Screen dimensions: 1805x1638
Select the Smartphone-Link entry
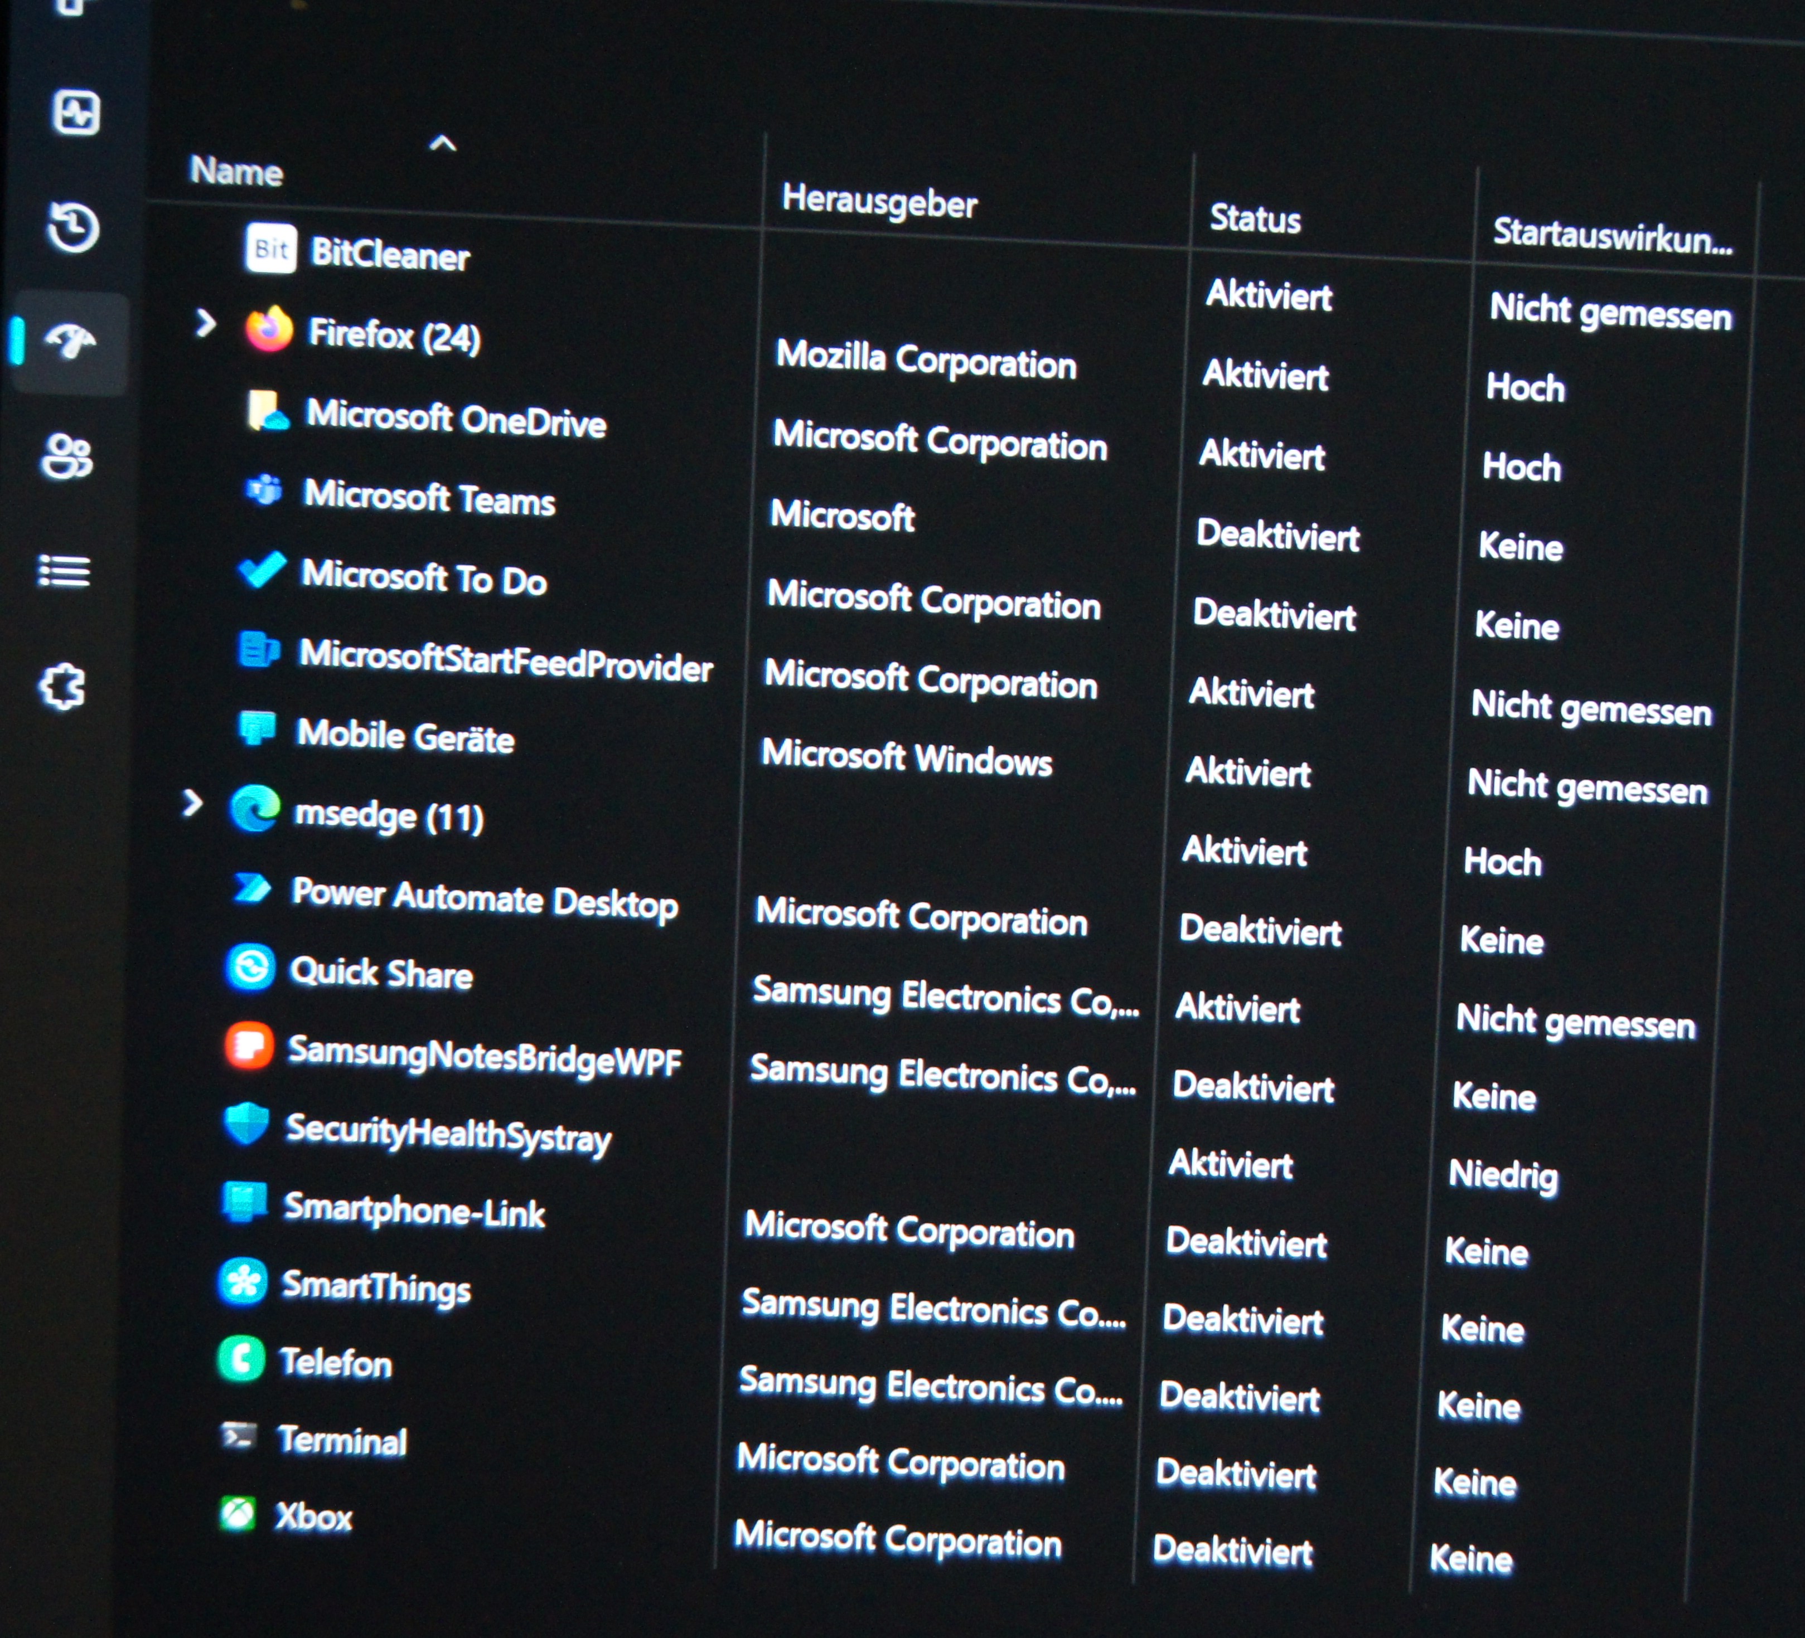click(414, 1209)
